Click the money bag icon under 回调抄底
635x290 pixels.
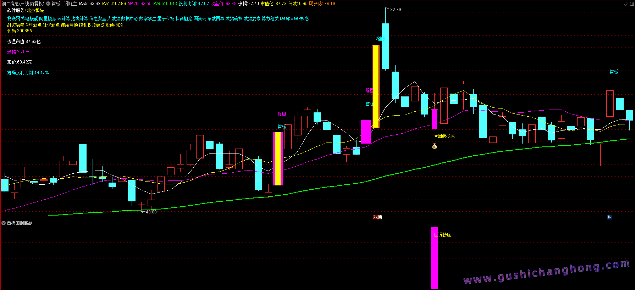(434, 146)
